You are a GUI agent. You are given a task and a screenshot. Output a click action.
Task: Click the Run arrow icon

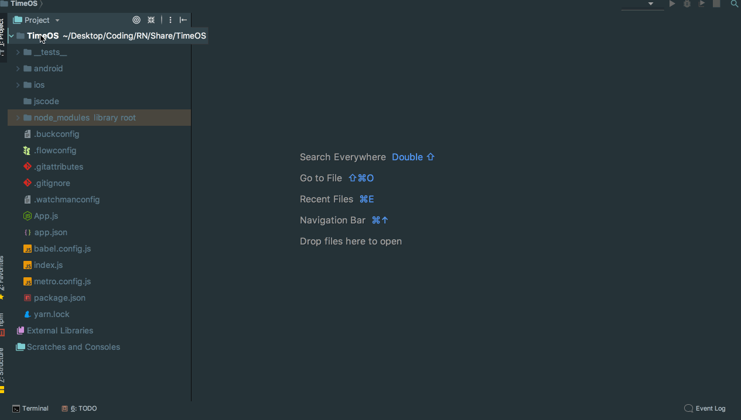pos(672,4)
